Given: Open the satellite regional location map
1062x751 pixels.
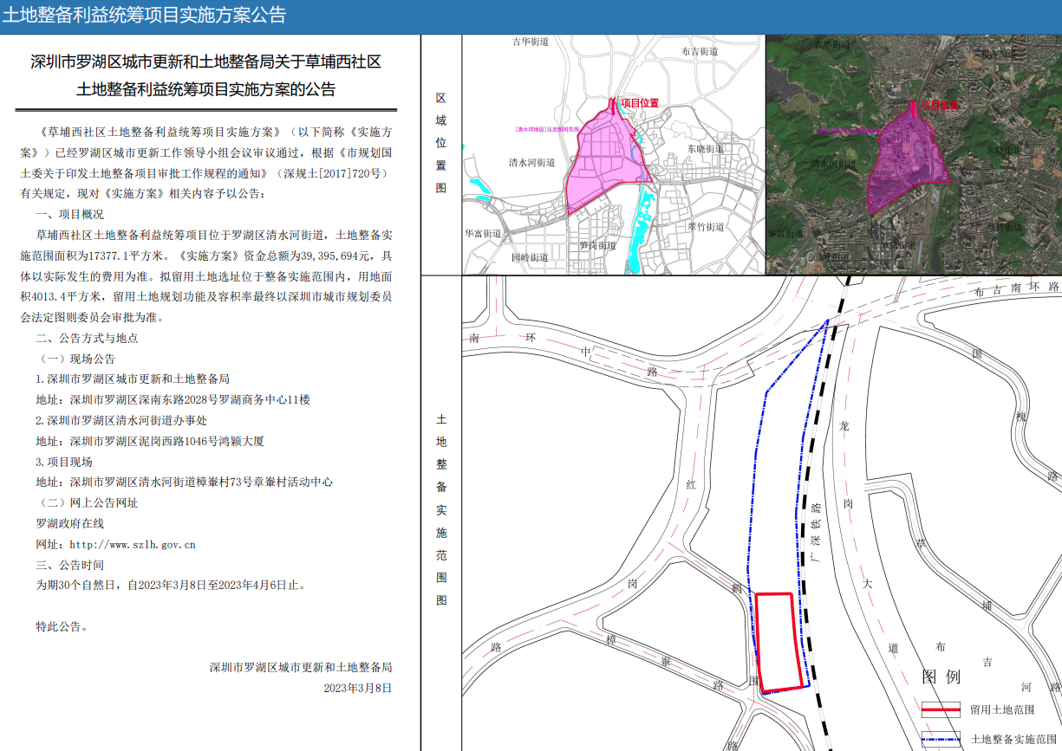Looking at the screenshot, I should pos(914,154).
